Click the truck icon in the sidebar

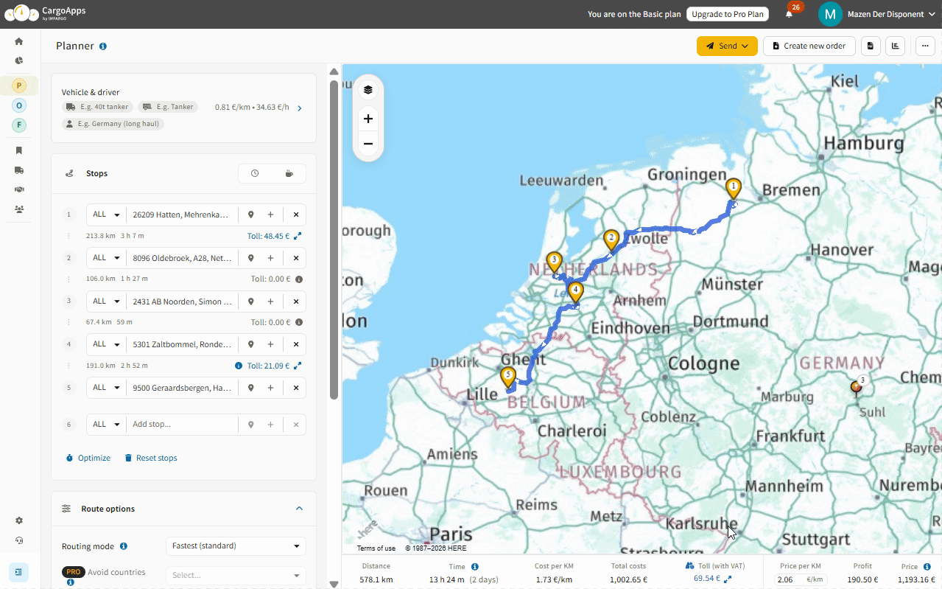coord(18,170)
